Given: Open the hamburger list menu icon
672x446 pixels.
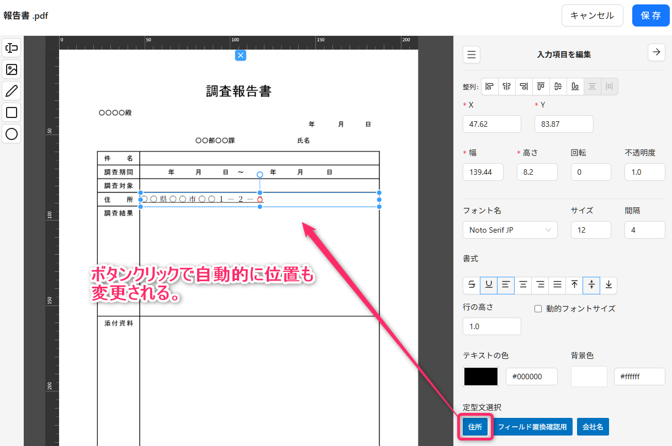Looking at the screenshot, I should click(x=472, y=54).
